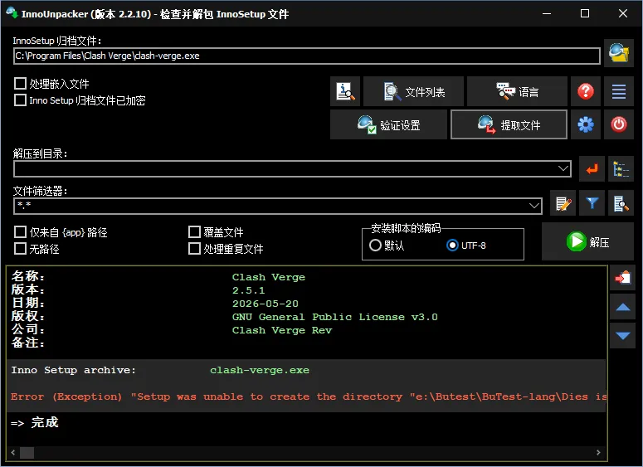Screen dimensions: 643x467
Task: Click the InnoUnpacker app icon in title bar
Action: 12,13
